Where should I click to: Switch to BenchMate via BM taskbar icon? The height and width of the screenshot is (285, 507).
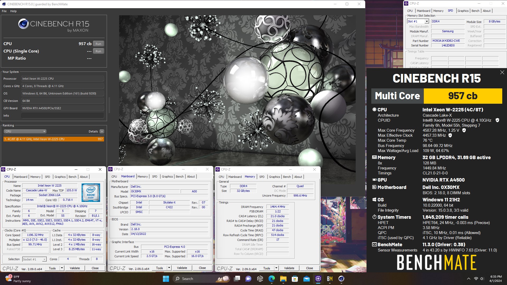pos(330,279)
